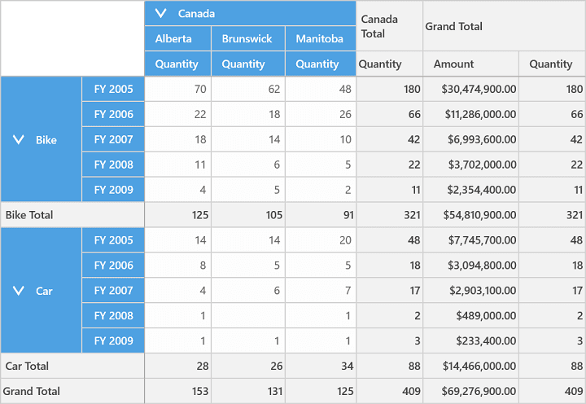This screenshot has height=404, width=586.
Task: Click the Quantity header under Manitoba
Action: (321, 64)
